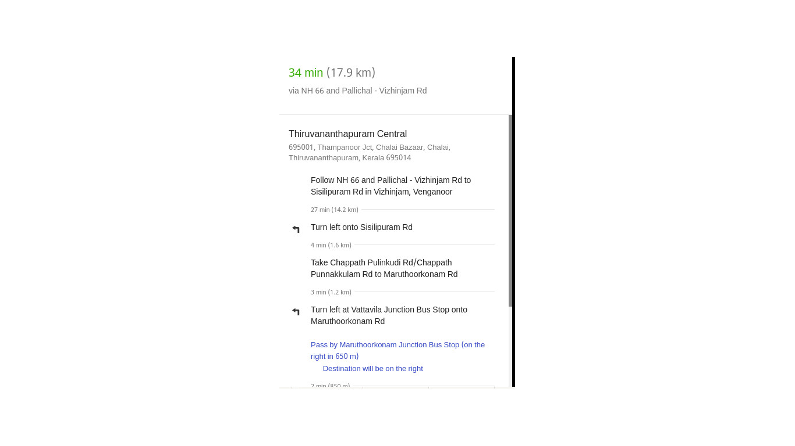The height and width of the screenshot is (446, 795).
Task: Click the origin address ending Kerala 695014
Action: pos(369,152)
